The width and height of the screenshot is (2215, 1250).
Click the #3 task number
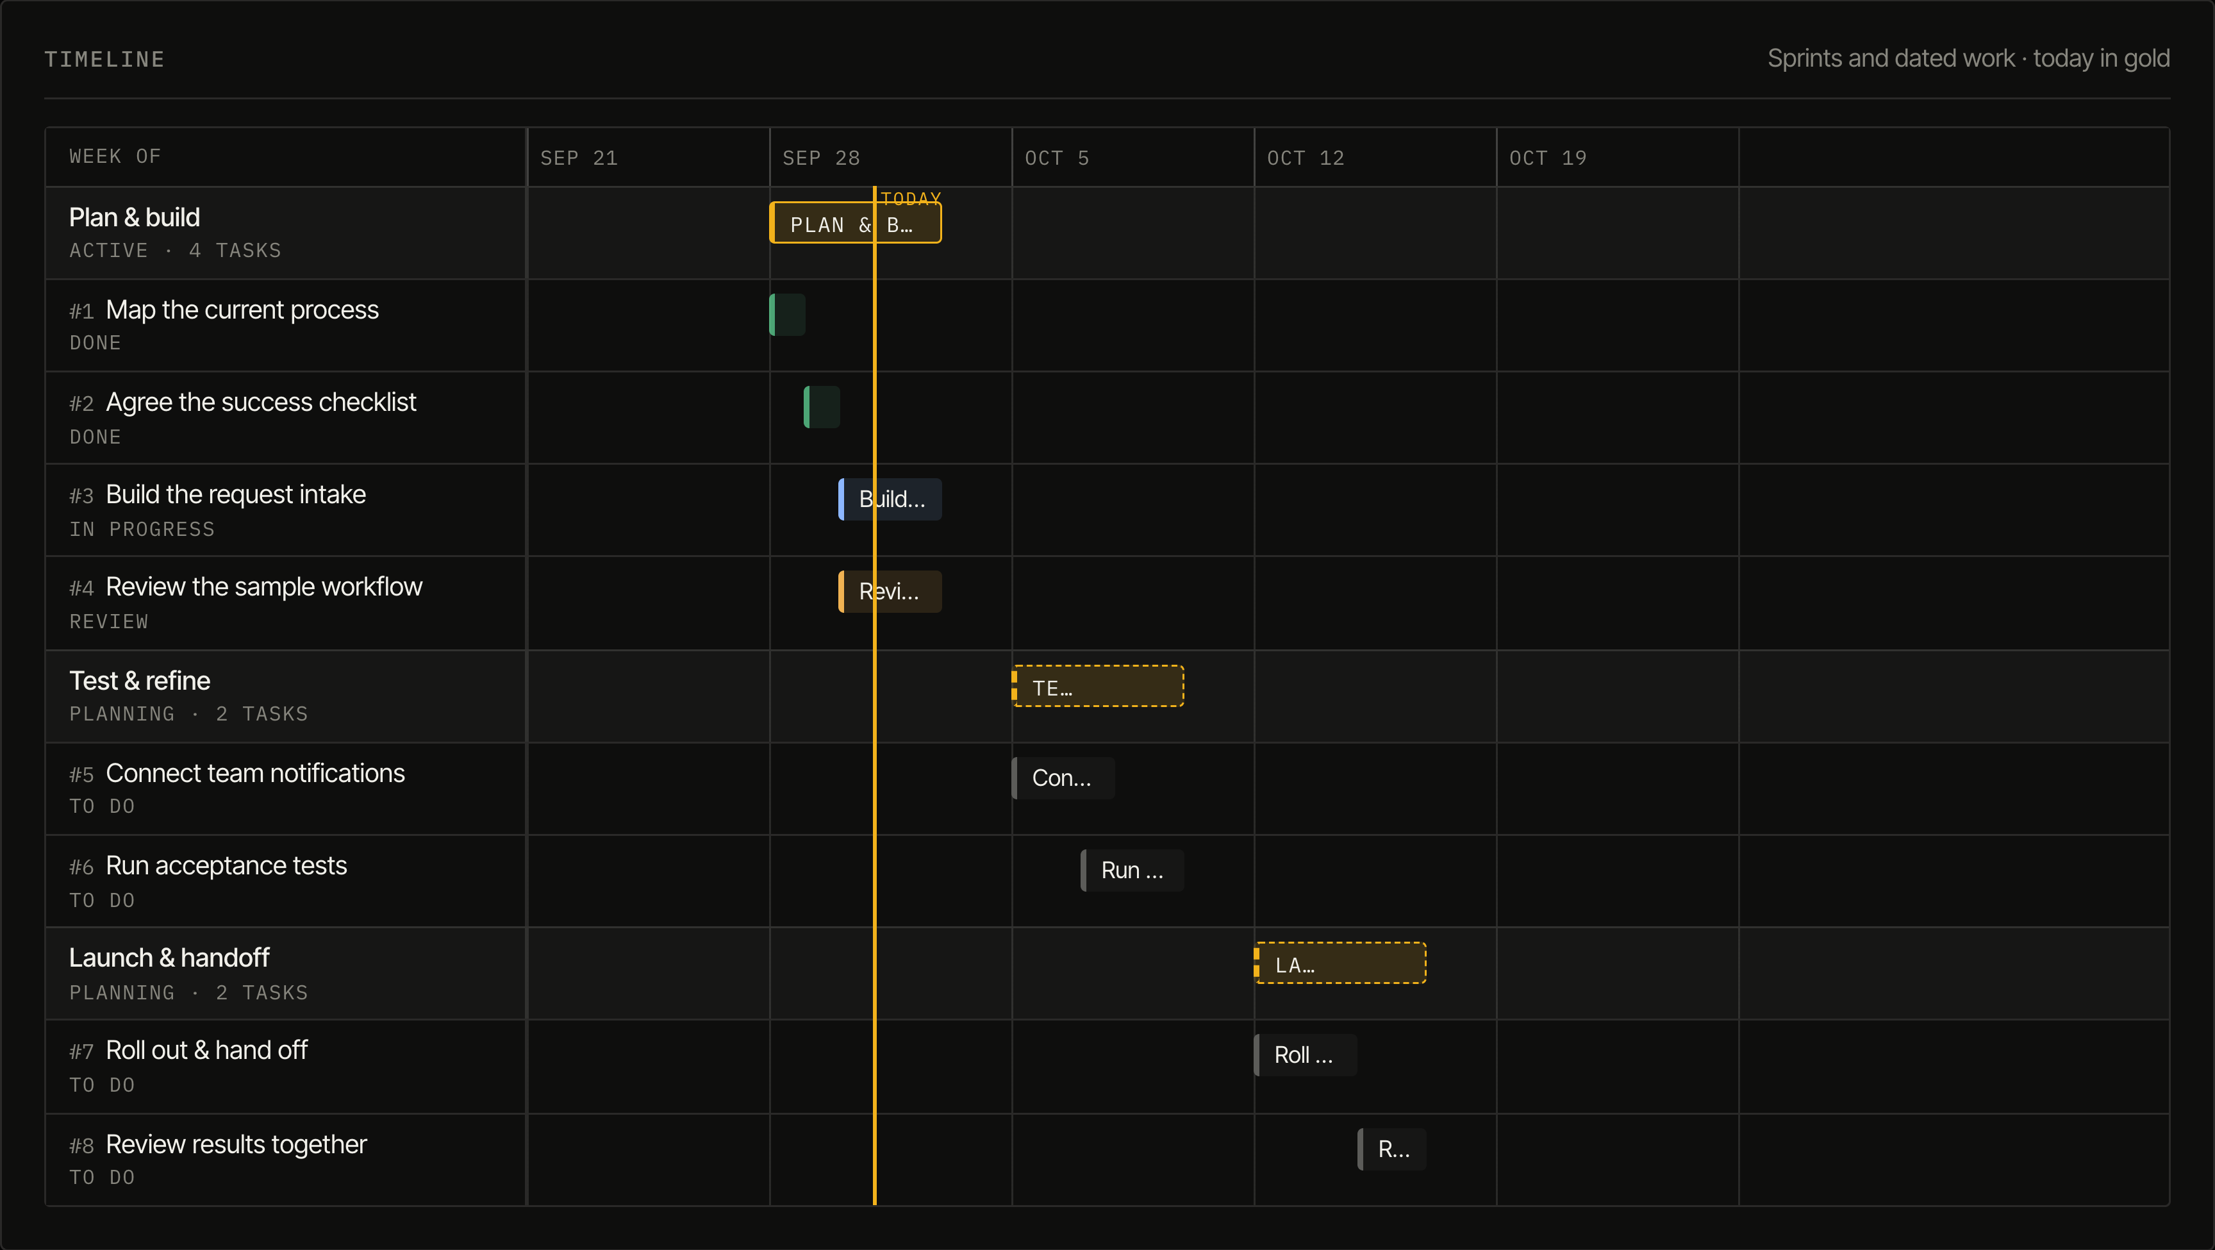tap(81, 496)
